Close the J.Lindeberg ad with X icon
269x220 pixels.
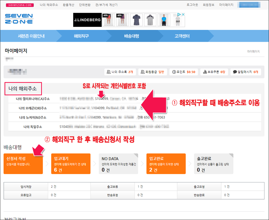(183, 15)
